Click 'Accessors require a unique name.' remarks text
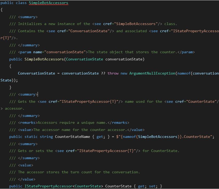Viewport: 219px width, 189px height. point(72,123)
